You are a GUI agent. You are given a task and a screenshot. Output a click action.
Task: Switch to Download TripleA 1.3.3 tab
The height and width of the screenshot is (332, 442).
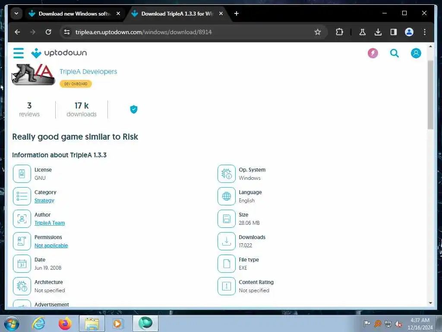tap(177, 13)
